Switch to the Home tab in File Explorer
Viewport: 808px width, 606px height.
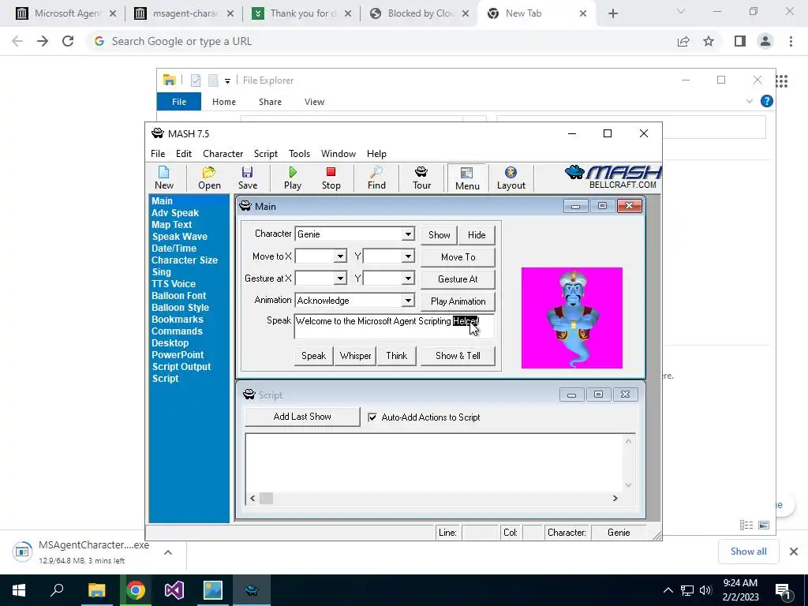point(223,102)
